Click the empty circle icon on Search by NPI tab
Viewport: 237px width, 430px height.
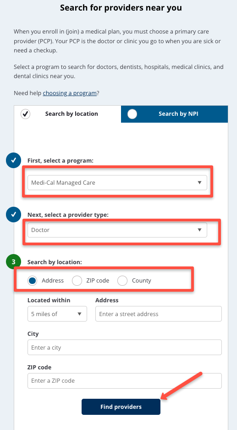[x=132, y=114]
